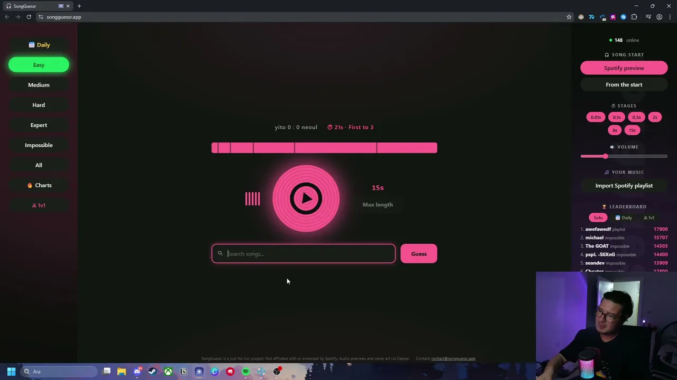Image resolution: width=677 pixels, height=380 pixels.
Task: Toggle the 2s stage
Action: pos(655,117)
